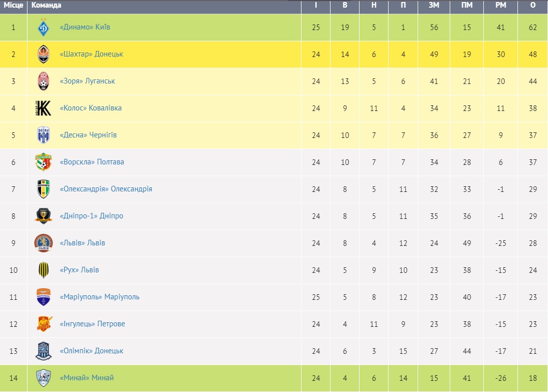
Task: Click the Lviv club round emblem
Action: coord(43,243)
